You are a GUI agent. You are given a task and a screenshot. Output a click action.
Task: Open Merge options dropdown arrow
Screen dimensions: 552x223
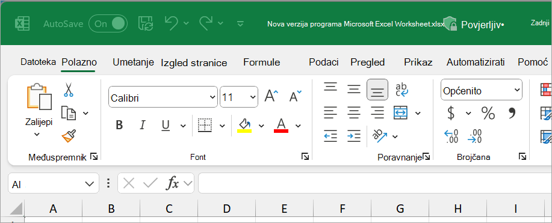pos(418,113)
